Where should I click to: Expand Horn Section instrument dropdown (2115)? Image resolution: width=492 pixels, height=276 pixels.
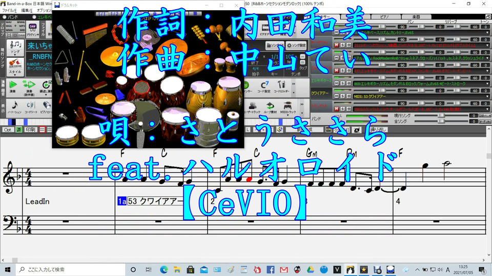coord(487,45)
